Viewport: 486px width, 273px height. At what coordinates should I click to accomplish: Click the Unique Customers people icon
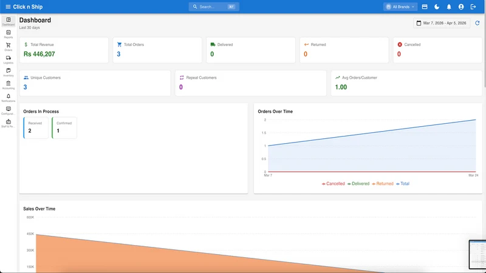(x=26, y=78)
